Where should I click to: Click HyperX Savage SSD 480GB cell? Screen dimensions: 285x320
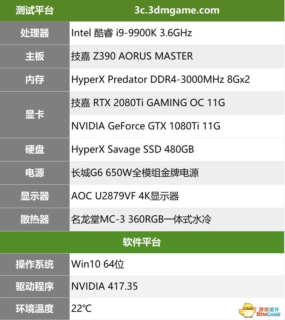click(x=177, y=149)
